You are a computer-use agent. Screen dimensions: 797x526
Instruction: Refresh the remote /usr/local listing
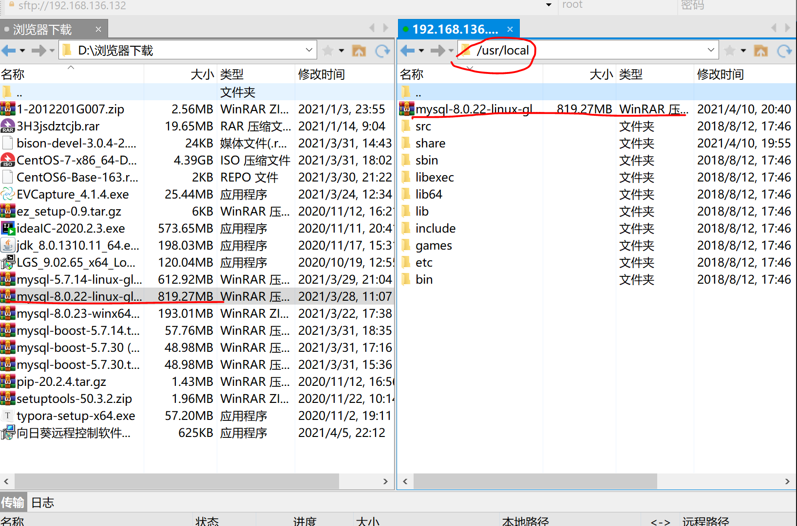784,50
